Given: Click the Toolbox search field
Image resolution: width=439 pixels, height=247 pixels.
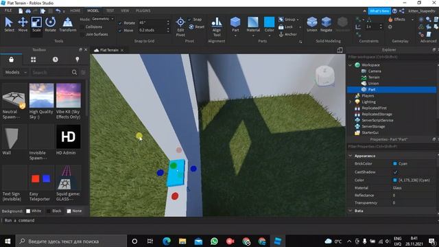Looking at the screenshot, I should coord(51,72).
